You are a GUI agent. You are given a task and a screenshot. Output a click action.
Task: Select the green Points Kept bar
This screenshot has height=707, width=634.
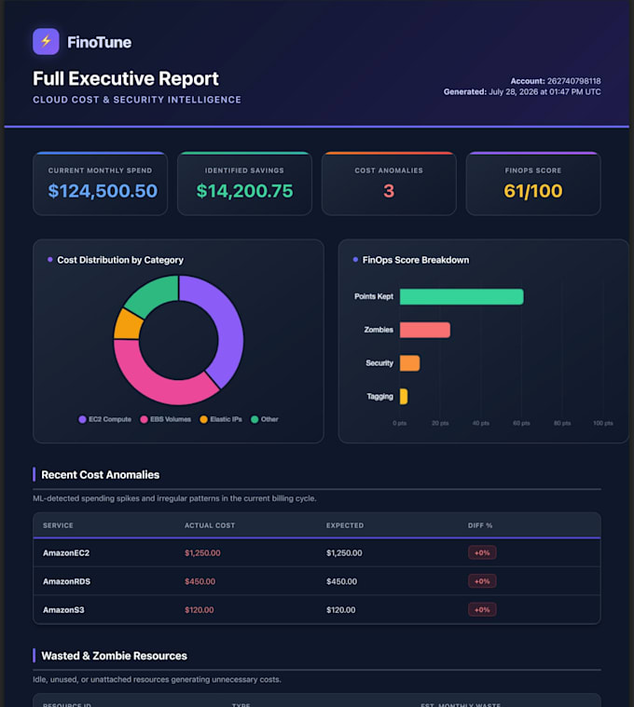point(462,297)
